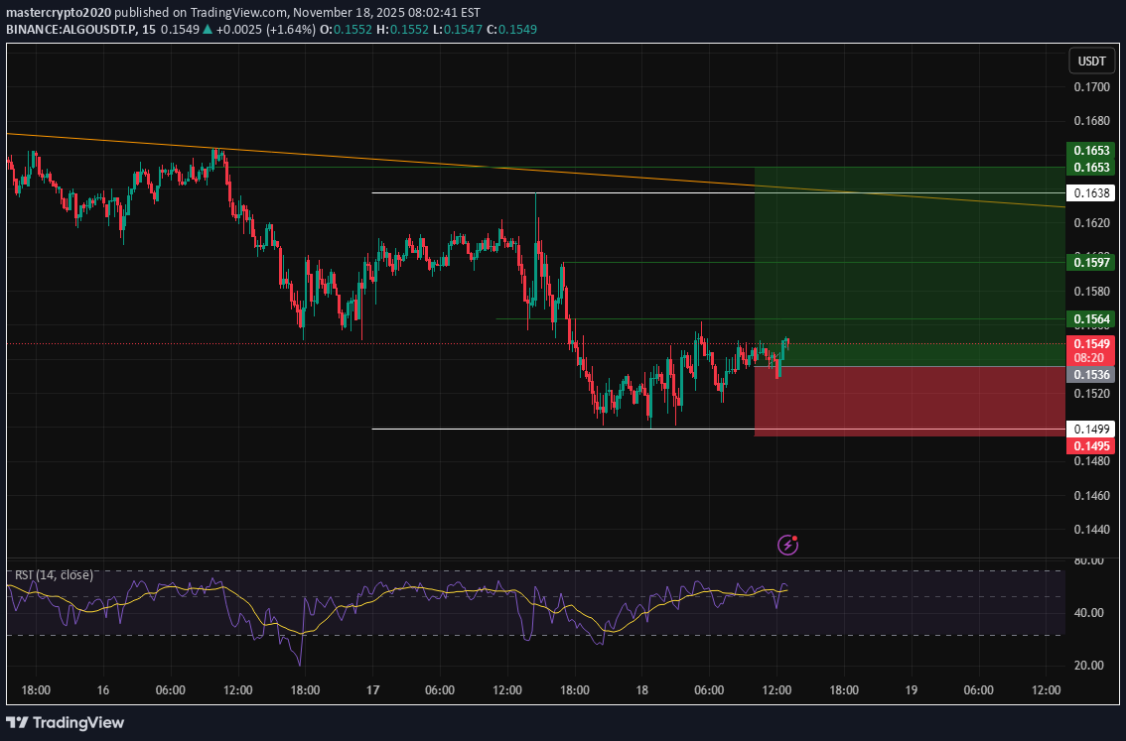Screen dimensions: 1126x741
Task: Click the date 19 on time axis
Action: click(x=911, y=689)
